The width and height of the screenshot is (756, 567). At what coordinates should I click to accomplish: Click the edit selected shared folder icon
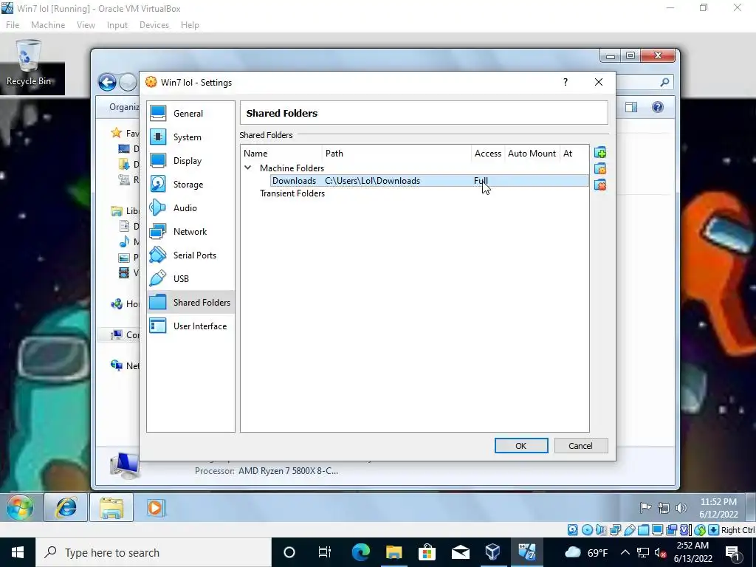tap(599, 169)
